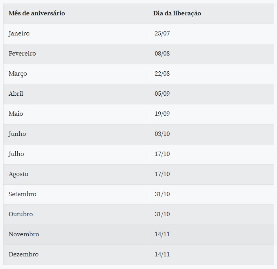Select the Maio month cell
277x269 pixels.
point(16,114)
